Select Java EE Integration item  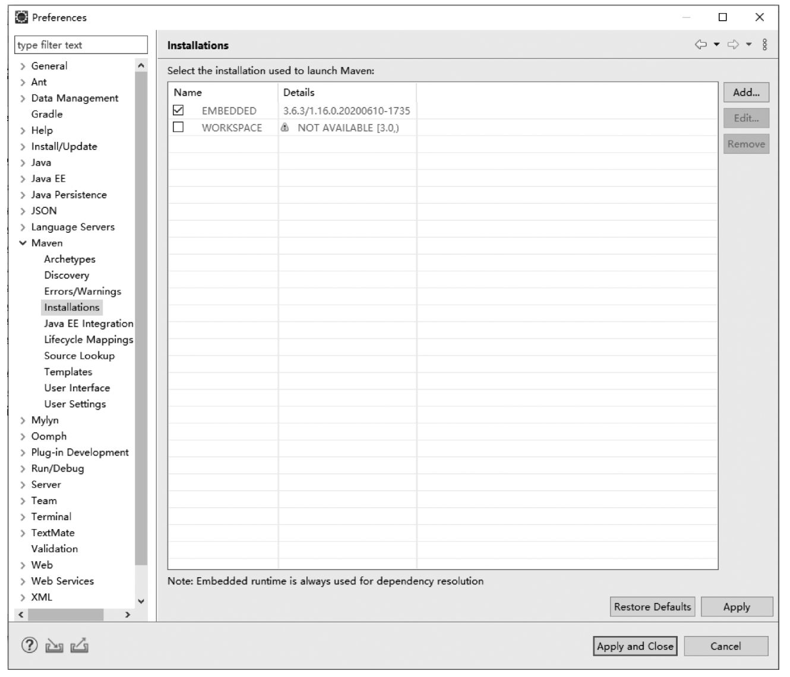coord(89,323)
